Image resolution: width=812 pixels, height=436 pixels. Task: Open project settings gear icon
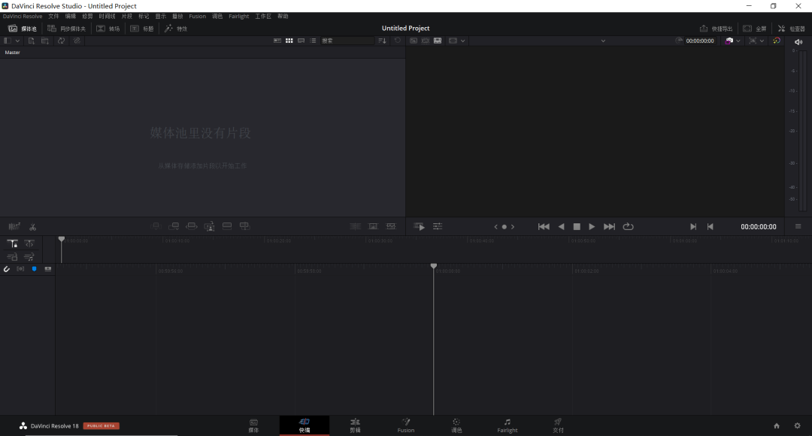tap(798, 425)
